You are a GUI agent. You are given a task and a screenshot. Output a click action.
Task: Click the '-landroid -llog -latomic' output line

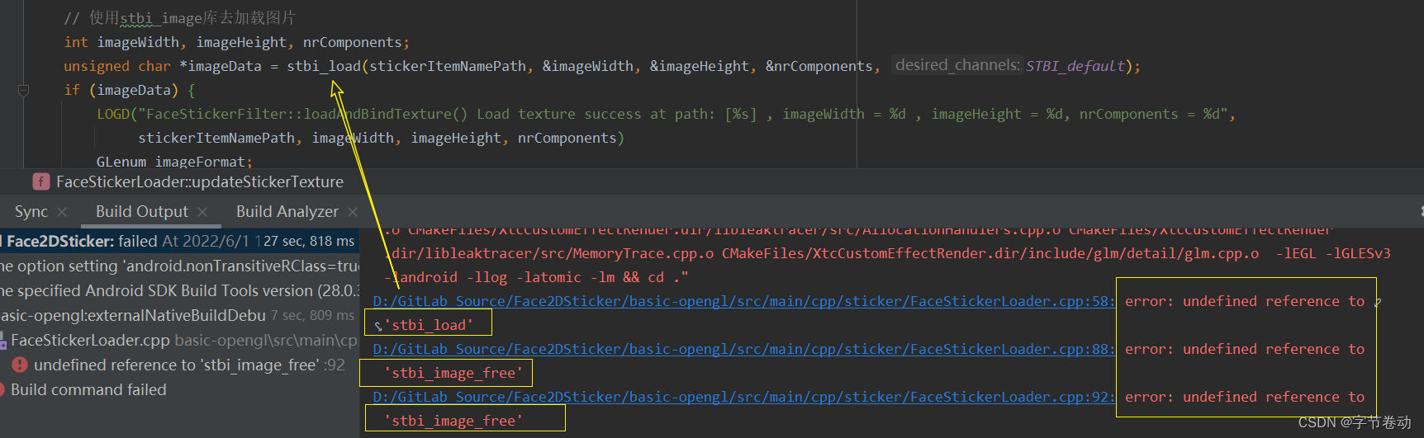[537, 277]
